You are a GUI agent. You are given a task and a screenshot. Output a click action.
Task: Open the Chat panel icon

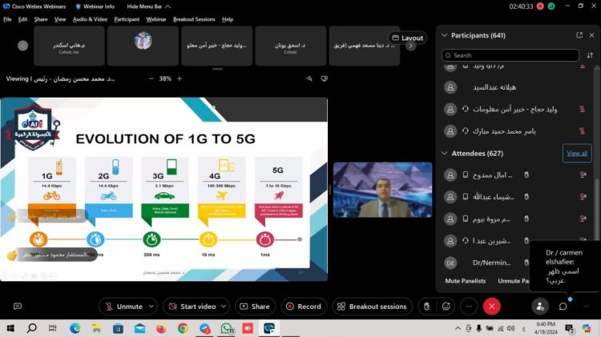pos(563,307)
